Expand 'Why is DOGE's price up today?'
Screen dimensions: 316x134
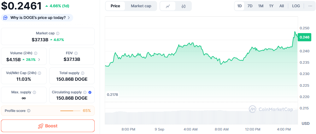click(37, 18)
